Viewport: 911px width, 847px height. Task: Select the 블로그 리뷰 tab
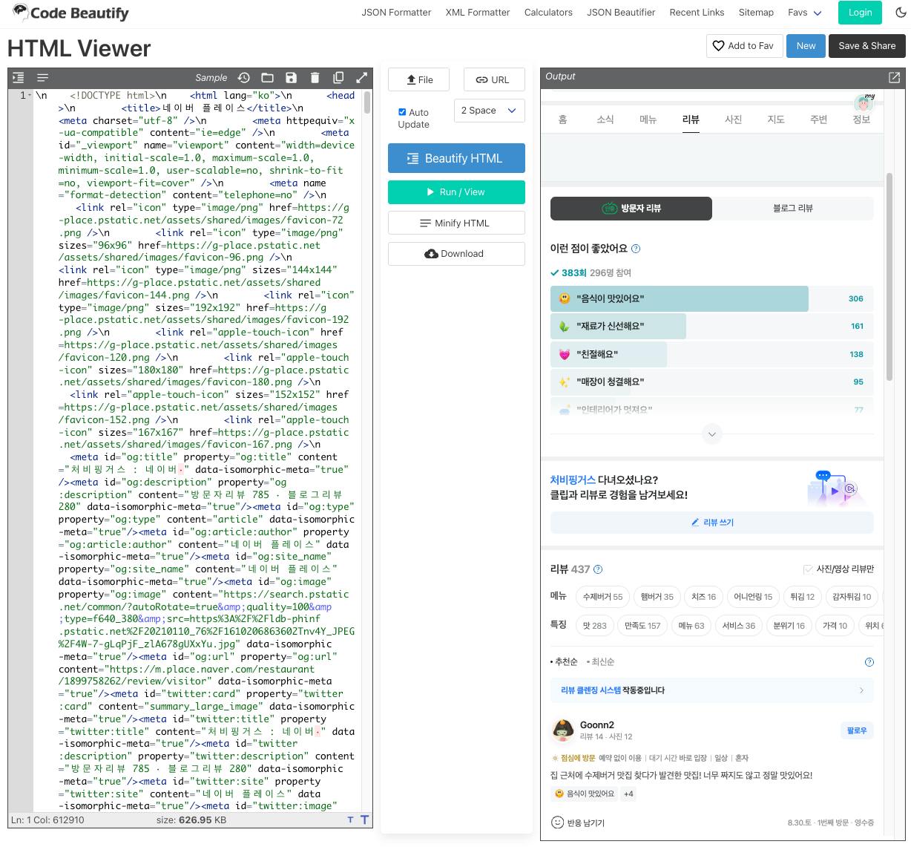click(793, 209)
